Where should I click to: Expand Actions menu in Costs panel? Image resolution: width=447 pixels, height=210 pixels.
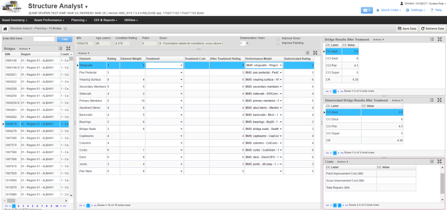(342, 162)
